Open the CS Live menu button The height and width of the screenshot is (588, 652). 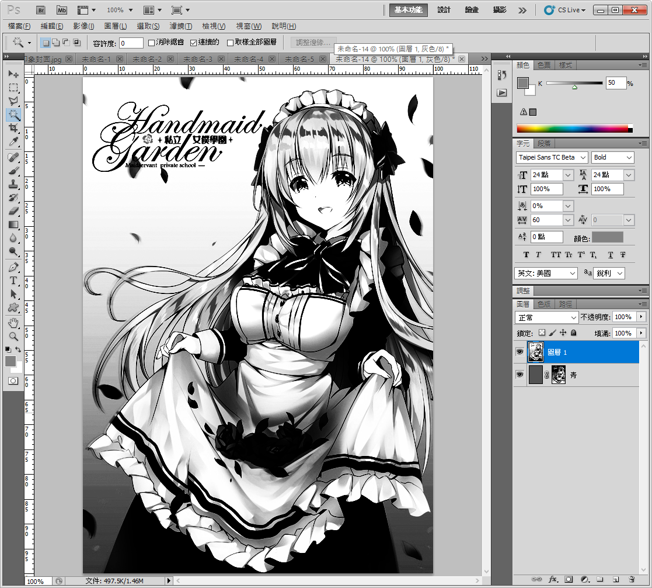[x=565, y=10]
